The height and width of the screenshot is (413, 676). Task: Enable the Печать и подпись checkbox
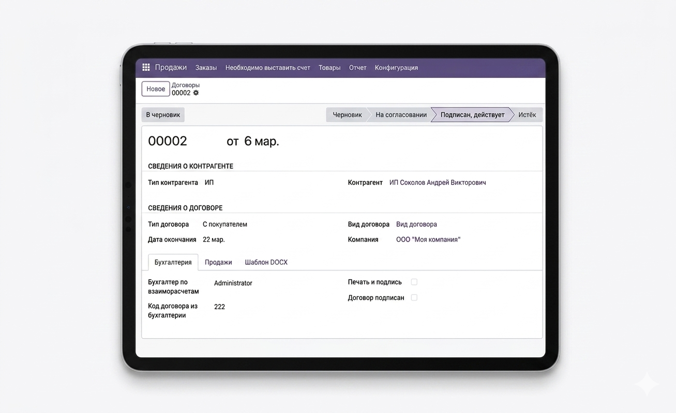[x=414, y=282]
